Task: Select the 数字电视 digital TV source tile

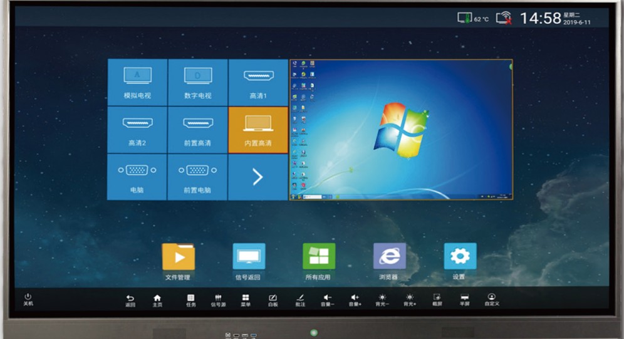Action: coord(197,82)
